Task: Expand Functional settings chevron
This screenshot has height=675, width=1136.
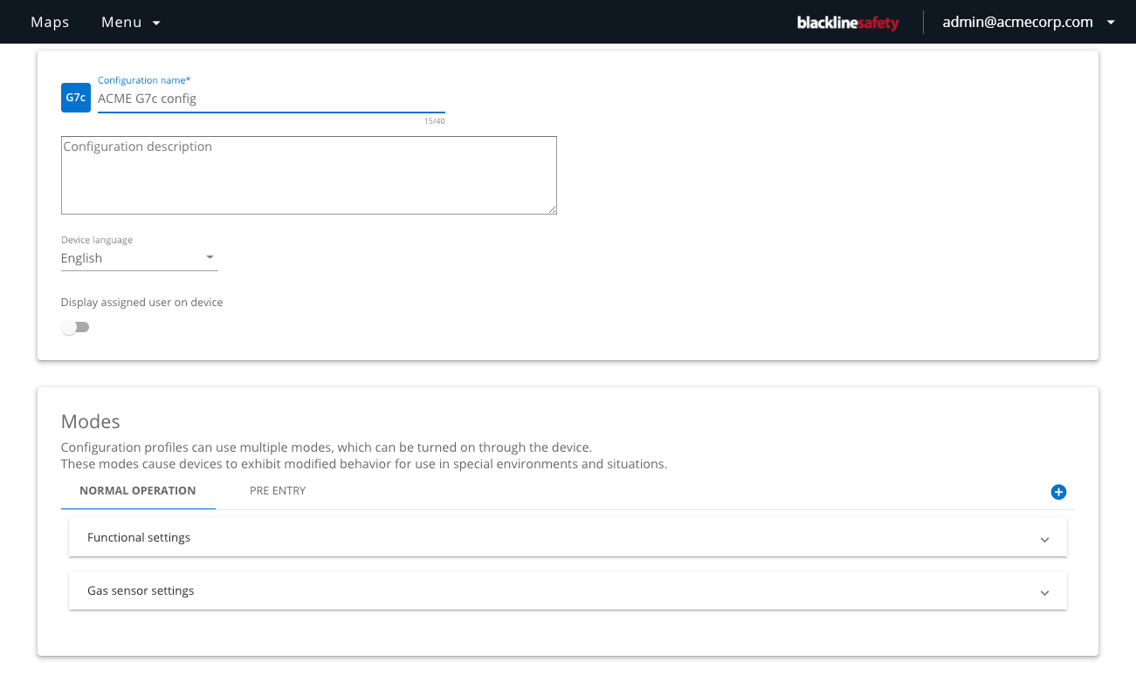Action: pyautogui.click(x=1044, y=540)
